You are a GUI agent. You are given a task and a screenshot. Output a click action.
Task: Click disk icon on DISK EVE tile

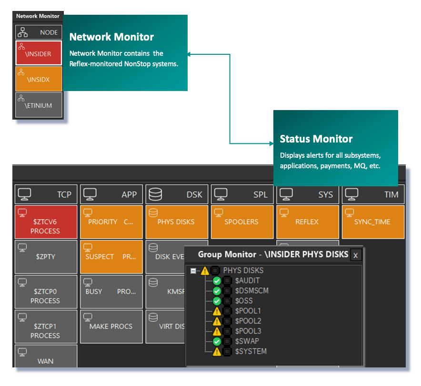[153, 247]
